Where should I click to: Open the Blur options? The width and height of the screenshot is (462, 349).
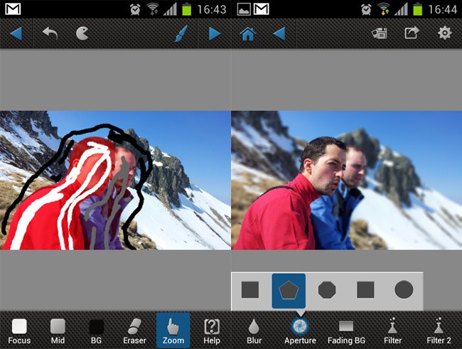tap(254, 331)
